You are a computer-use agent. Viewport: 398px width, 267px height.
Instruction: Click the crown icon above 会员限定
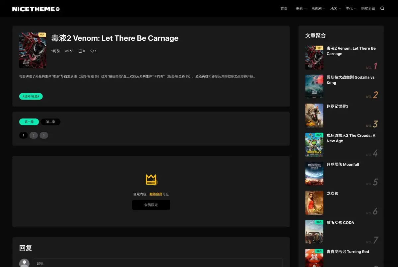[151, 180]
